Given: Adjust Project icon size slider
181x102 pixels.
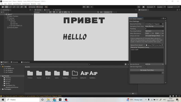Looking at the screenshot, I should click(x=133, y=93).
